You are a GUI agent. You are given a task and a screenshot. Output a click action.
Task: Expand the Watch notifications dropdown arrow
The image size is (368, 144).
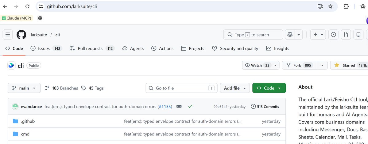(276, 65)
